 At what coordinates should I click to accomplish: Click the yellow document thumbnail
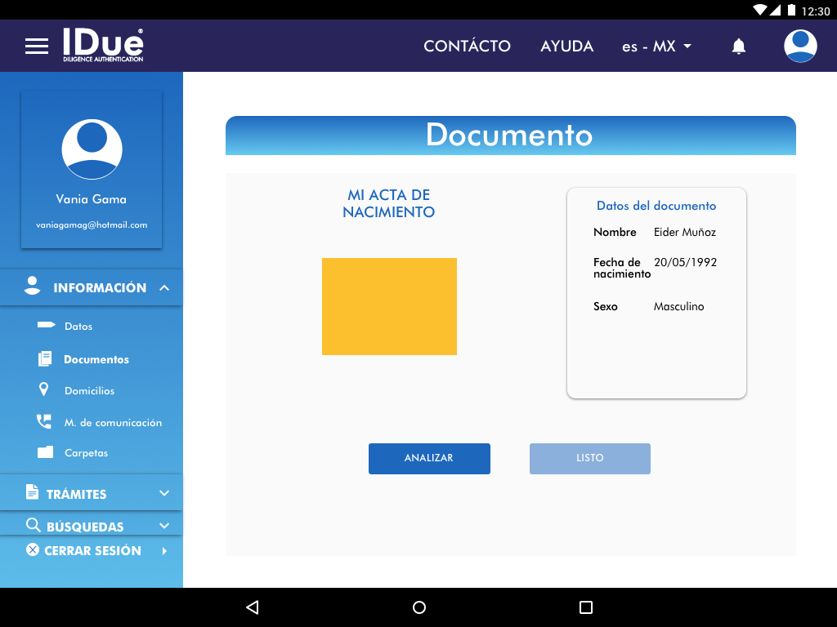tap(389, 306)
